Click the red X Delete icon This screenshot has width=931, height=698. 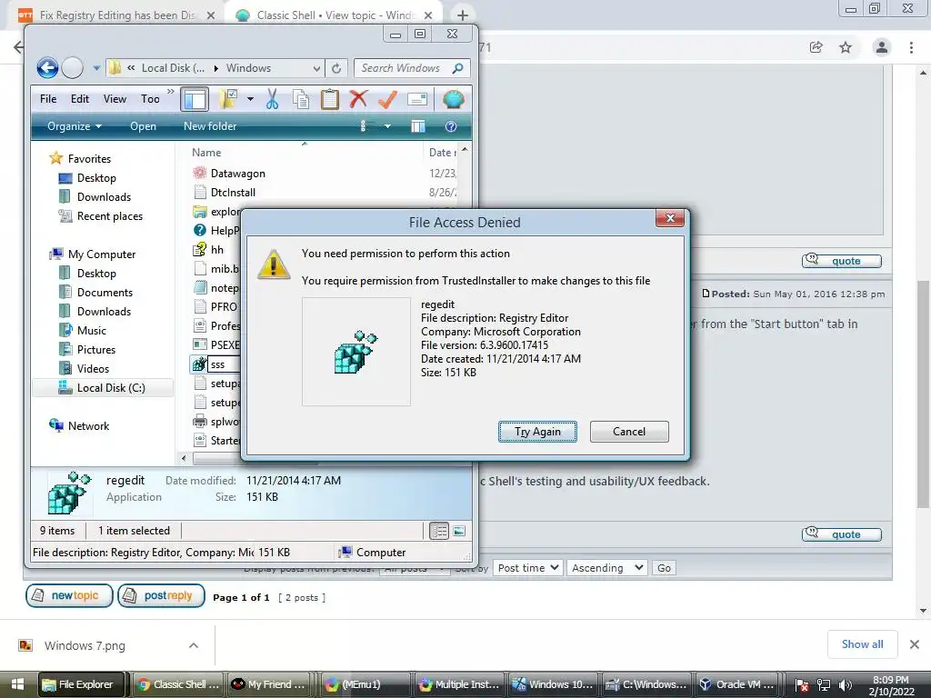point(358,99)
